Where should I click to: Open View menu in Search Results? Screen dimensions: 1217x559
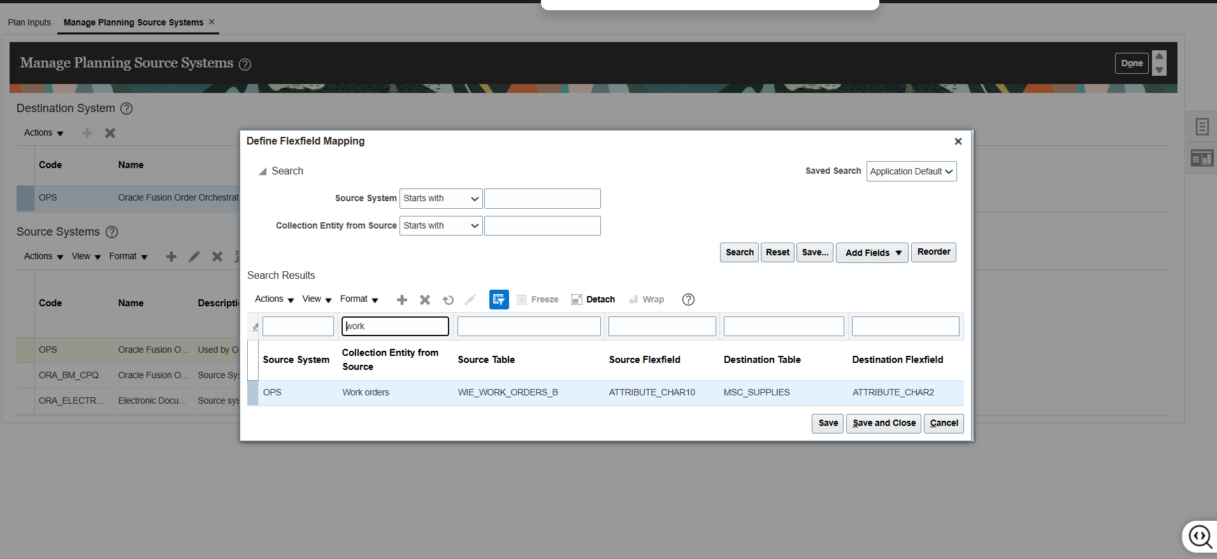(317, 299)
